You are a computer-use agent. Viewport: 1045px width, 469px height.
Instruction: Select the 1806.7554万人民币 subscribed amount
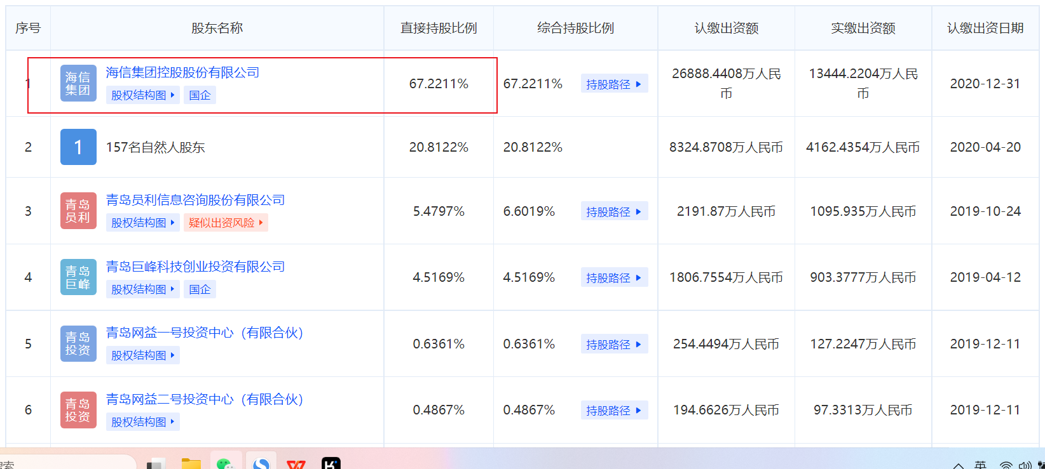click(727, 277)
